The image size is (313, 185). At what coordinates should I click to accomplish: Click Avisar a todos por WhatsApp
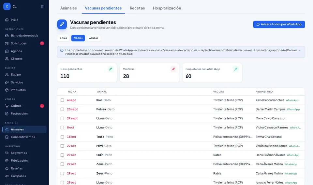pos(279,24)
